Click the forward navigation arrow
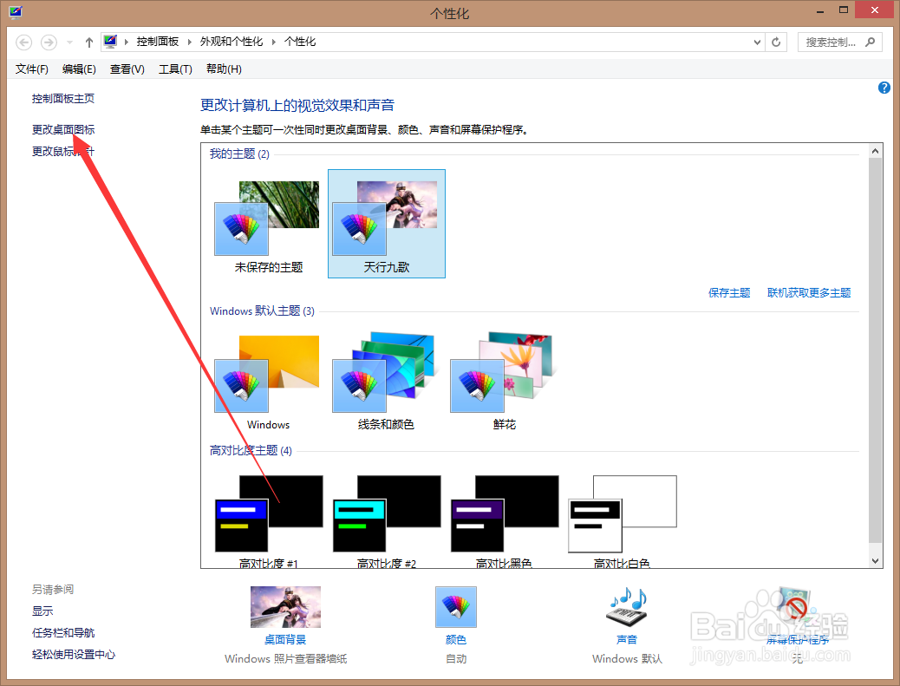The height and width of the screenshot is (686, 900). point(49,42)
